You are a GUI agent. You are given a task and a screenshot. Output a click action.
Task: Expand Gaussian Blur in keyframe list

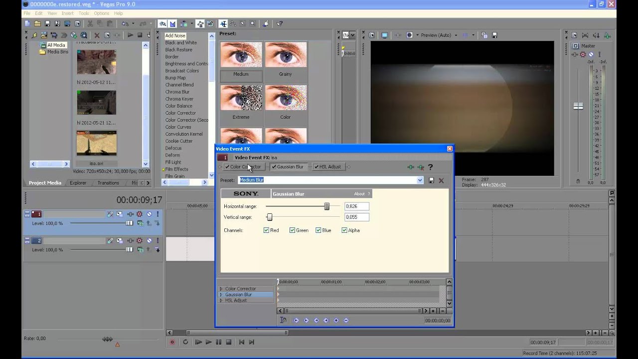tap(221, 295)
